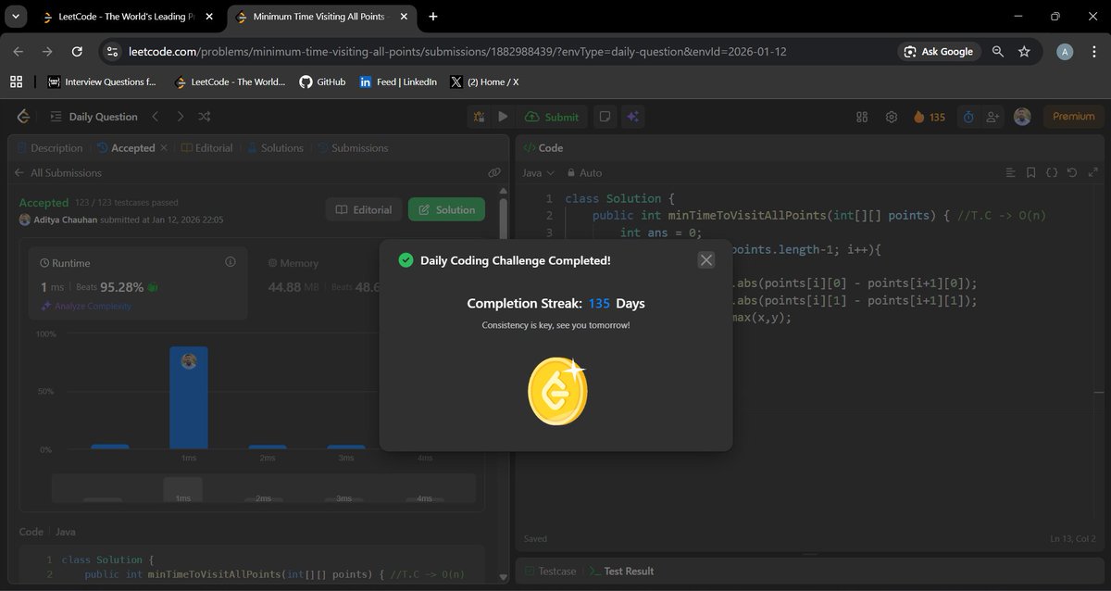Open LeetCode settings gear
The height and width of the screenshot is (591, 1111).
(892, 117)
